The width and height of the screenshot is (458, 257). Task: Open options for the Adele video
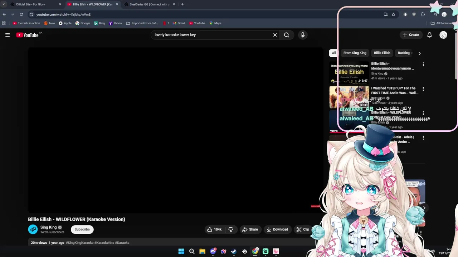click(423, 138)
